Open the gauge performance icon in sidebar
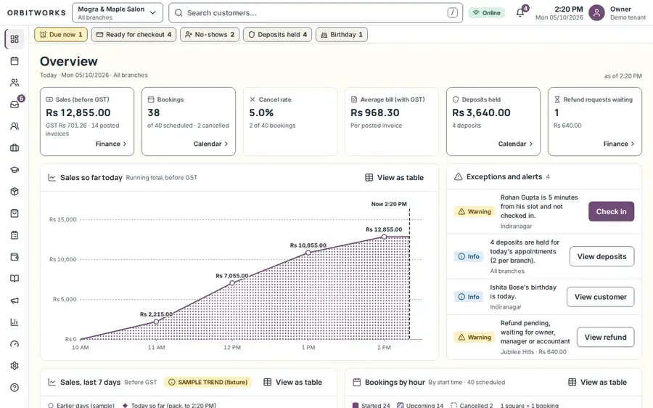Viewport: 653px width, 408px height. (15, 344)
